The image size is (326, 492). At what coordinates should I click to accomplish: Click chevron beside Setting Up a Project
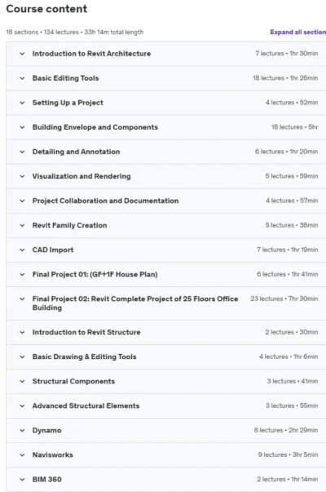(22, 103)
